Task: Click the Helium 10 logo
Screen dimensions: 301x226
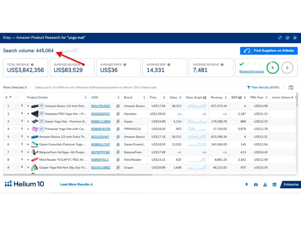Action: coord(24,184)
